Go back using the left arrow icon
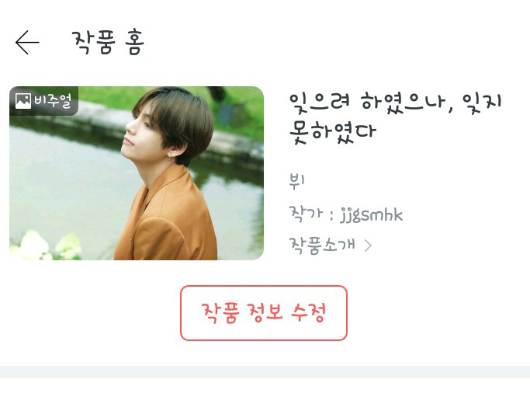530x397 pixels. click(x=27, y=42)
